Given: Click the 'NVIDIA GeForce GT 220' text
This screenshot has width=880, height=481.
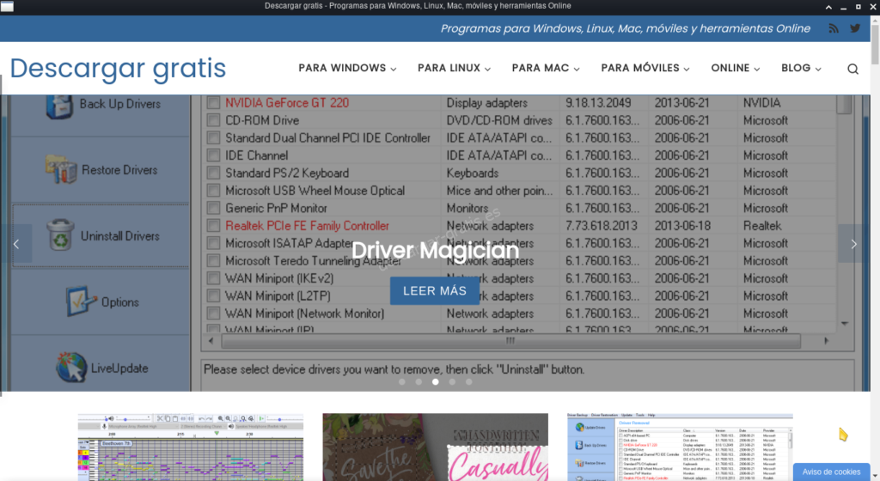Looking at the screenshot, I should coord(287,102).
